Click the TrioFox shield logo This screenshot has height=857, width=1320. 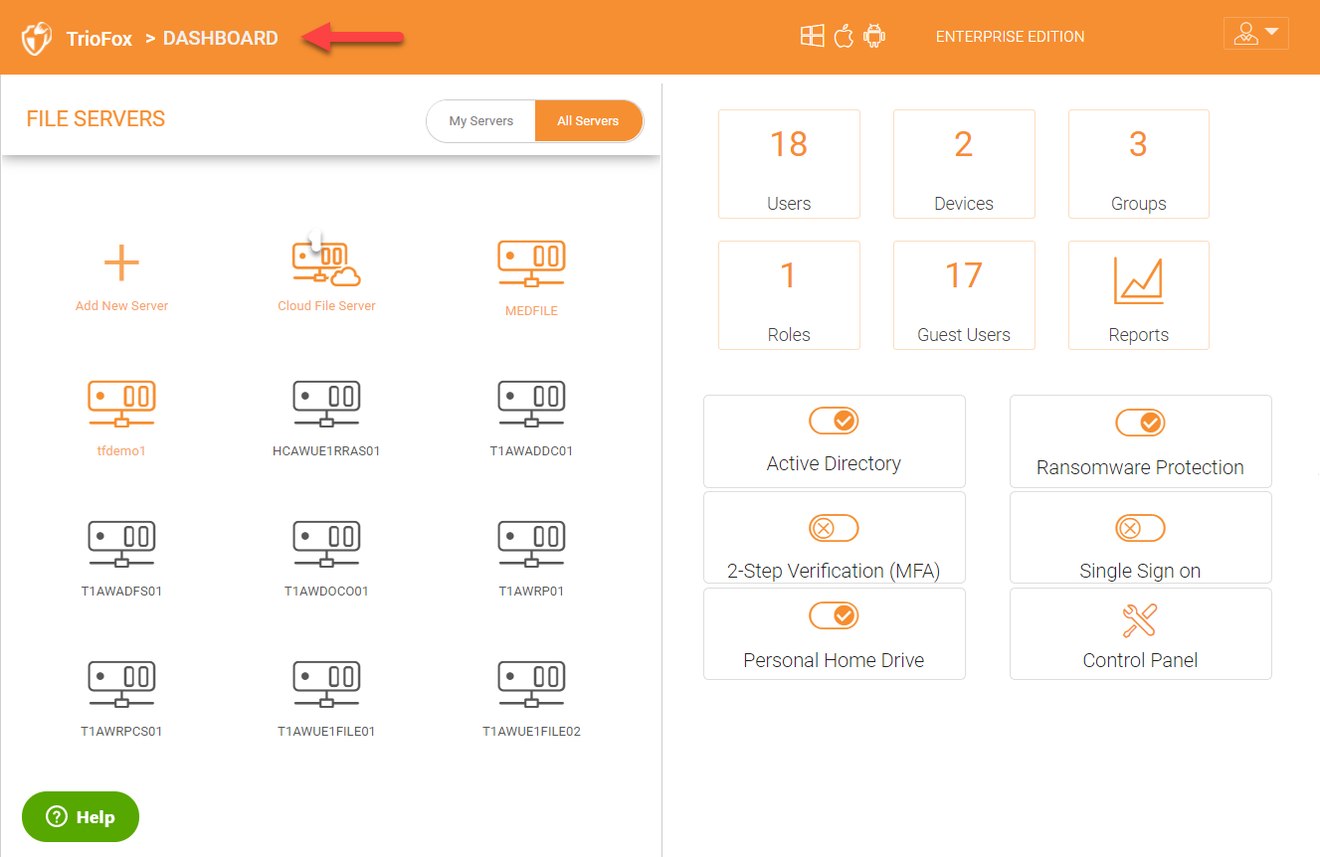point(37,39)
